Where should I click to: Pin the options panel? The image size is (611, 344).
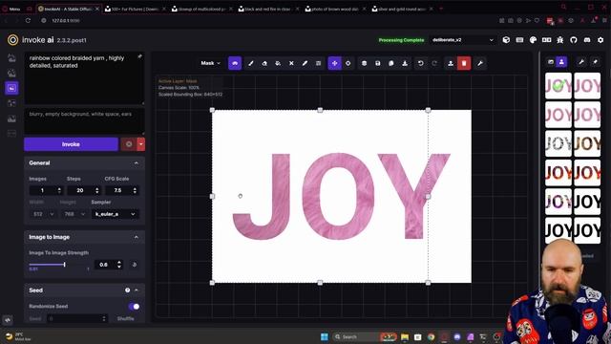point(139,57)
